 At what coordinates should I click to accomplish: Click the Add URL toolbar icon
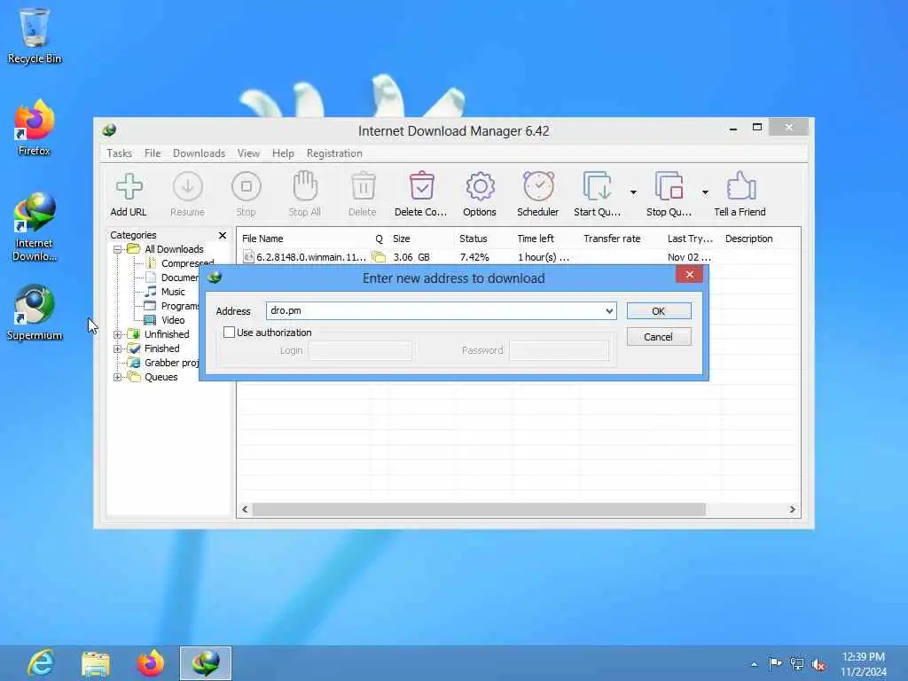click(129, 186)
